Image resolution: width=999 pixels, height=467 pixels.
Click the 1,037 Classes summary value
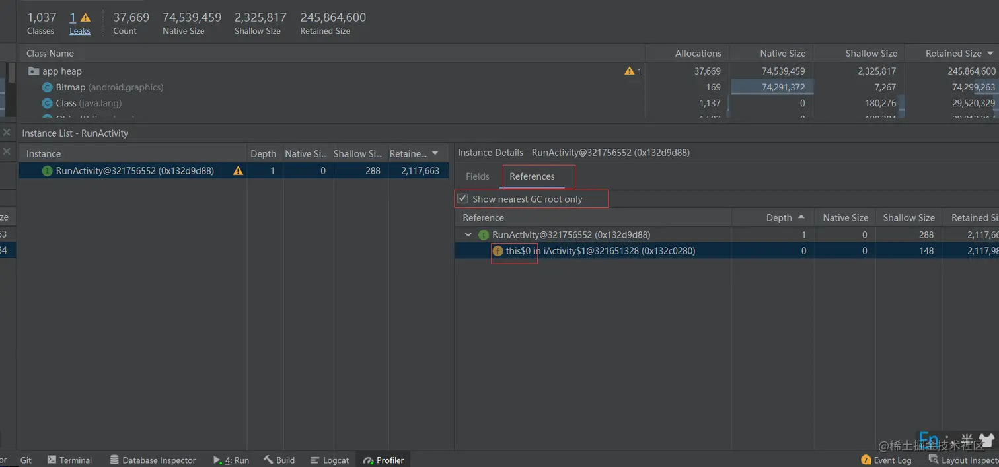(42, 17)
